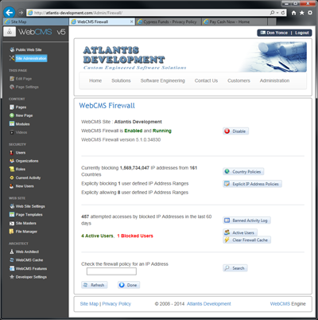Click the Done button
This screenshot has width=318, height=320.
[x=129, y=285]
